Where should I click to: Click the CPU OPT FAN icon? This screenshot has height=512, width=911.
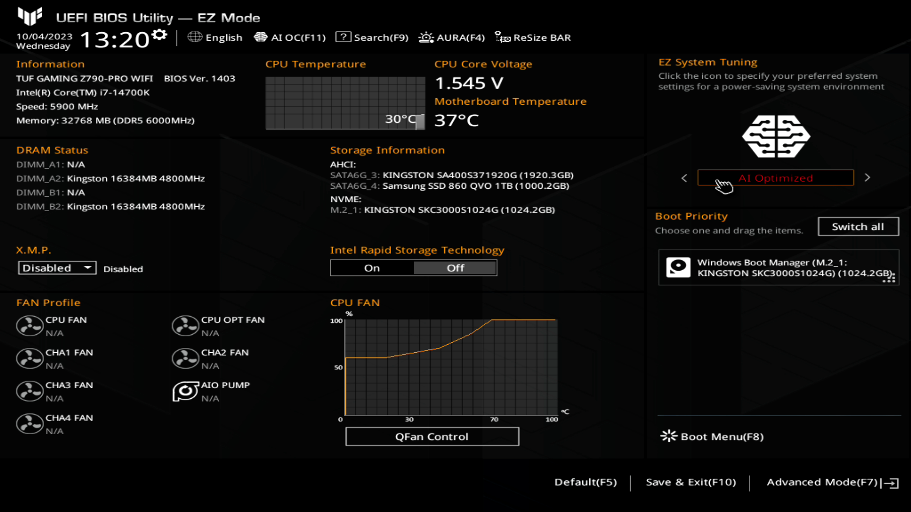186,326
